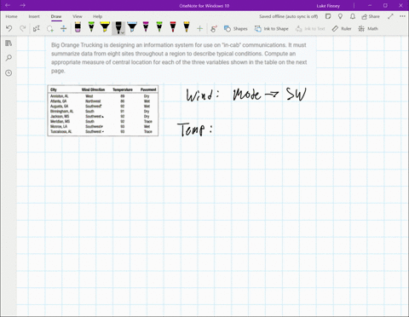Click the Undo arrow icon
Image resolution: width=409 pixels, height=317 pixels.
point(9,28)
